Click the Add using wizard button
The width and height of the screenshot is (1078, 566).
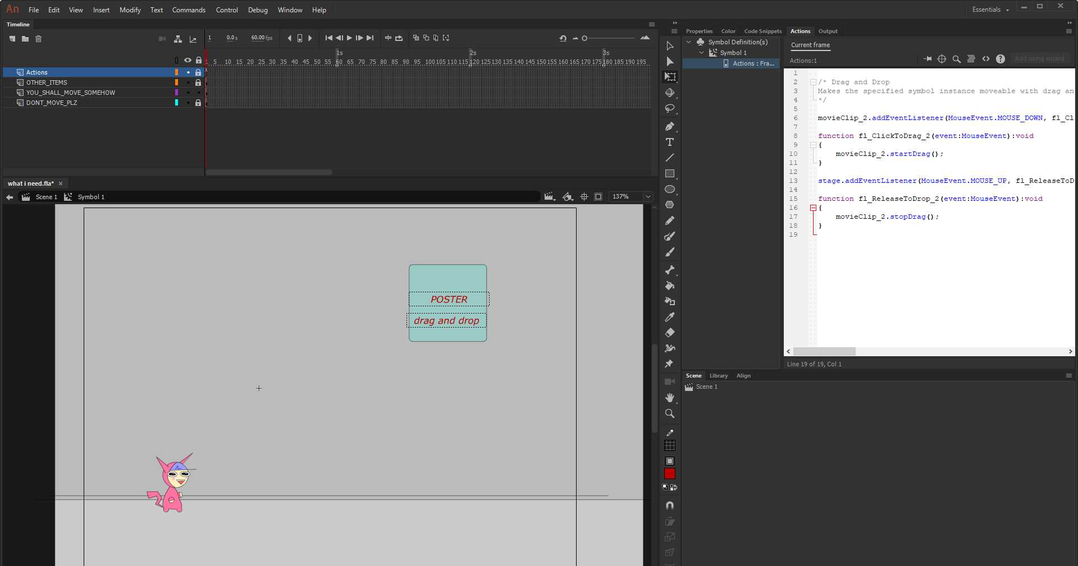1039,58
